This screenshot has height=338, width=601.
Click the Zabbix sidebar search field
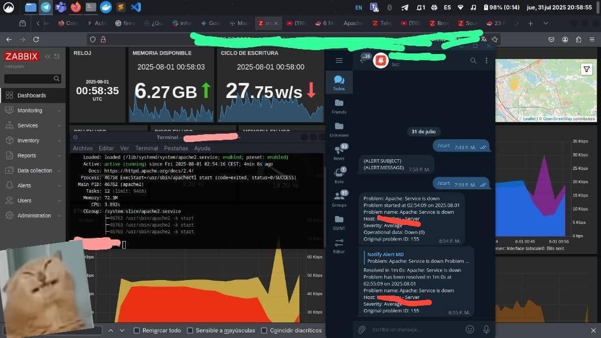(x=32, y=79)
